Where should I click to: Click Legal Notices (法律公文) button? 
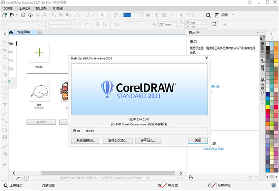point(118,140)
